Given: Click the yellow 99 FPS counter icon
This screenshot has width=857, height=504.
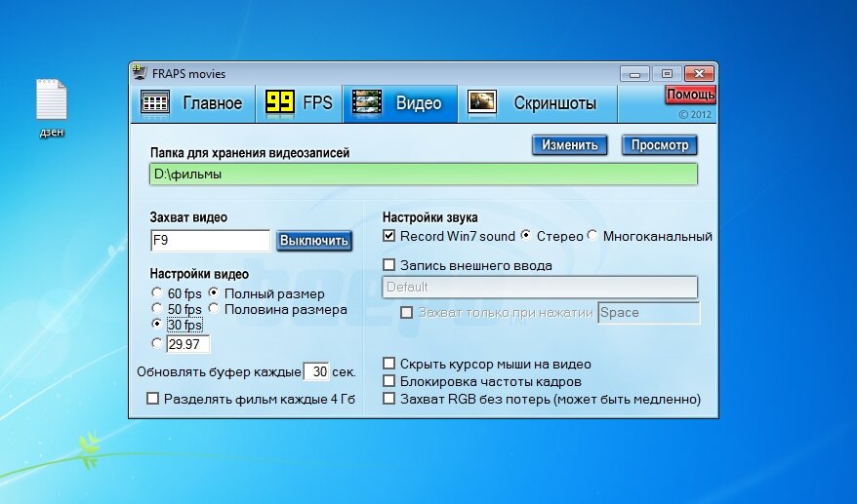Looking at the screenshot, I should click(280, 102).
